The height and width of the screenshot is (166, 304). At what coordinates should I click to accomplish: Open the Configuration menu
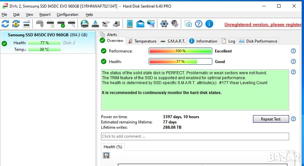[x=68, y=15]
